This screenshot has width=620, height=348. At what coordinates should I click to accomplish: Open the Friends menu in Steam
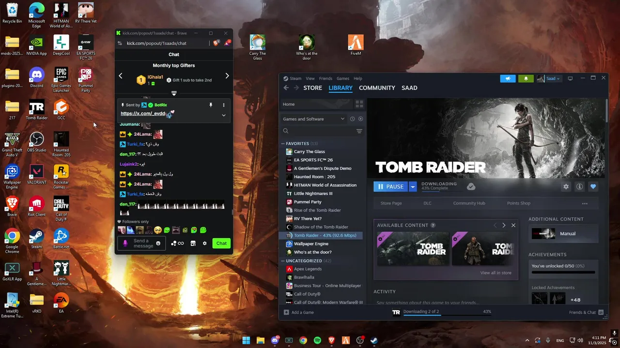coord(325,78)
